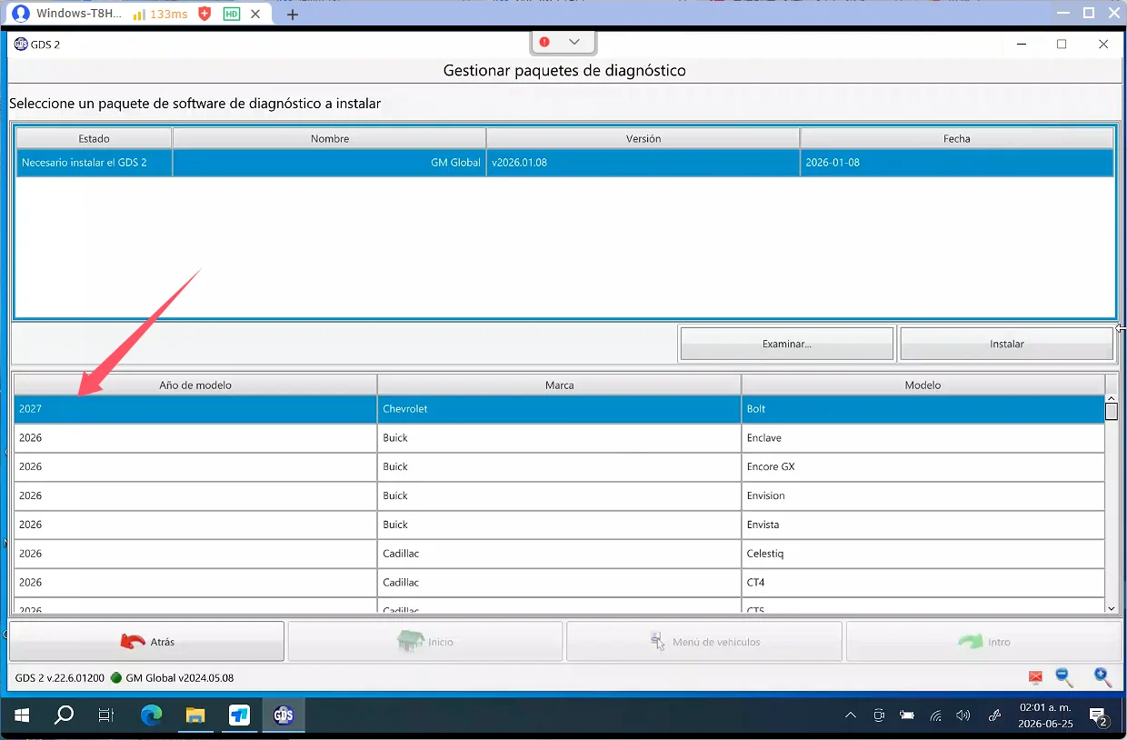The width and height of the screenshot is (1127, 740).
Task: Click the volume speaker tray icon
Action: (963, 715)
